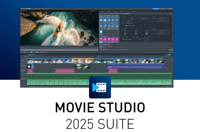The height and width of the screenshot is (132, 200).
Task: Open fourth blue tile in lower row
Action: pyautogui.click(x=113, y=26)
